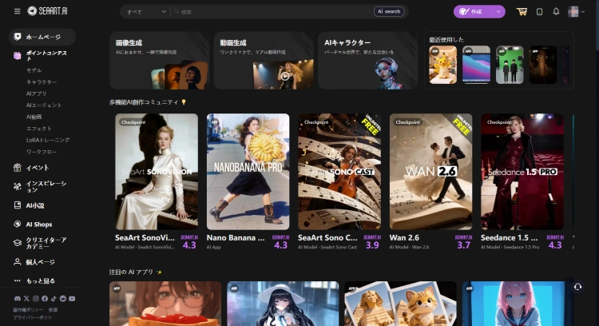Click the headset support icon

[x=577, y=287]
